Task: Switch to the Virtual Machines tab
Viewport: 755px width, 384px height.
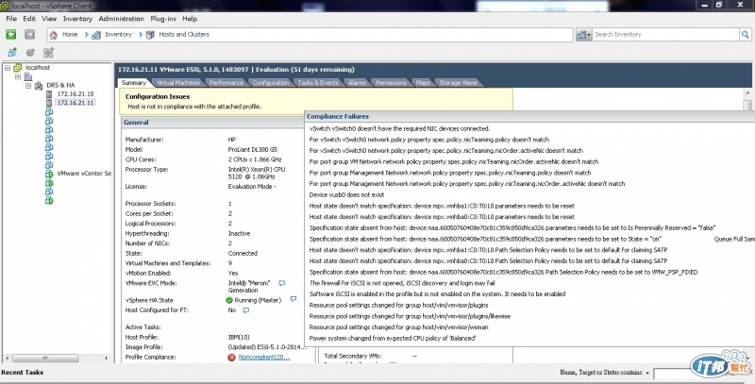Action: pos(178,83)
